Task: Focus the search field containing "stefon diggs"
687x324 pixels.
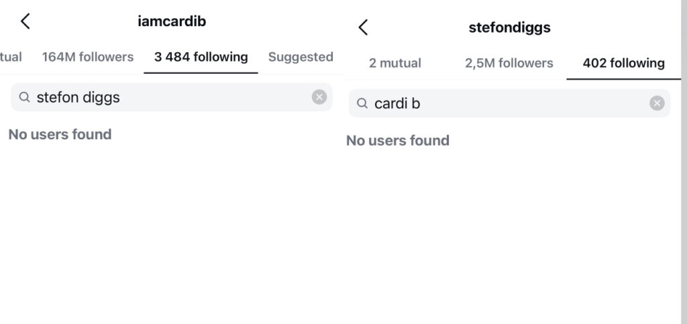Action: click(168, 98)
